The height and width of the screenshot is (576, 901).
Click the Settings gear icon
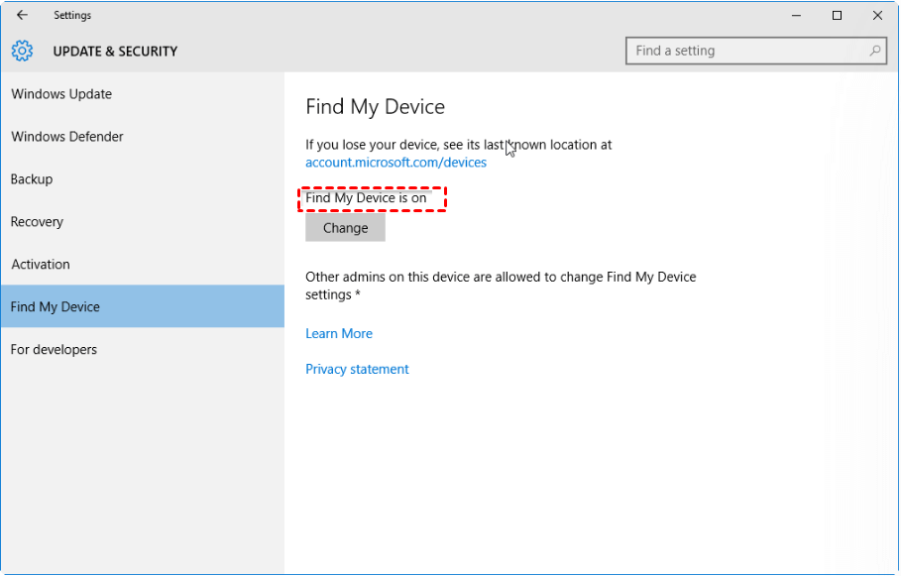tap(23, 52)
